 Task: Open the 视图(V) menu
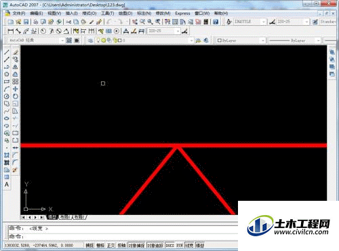[54, 14]
